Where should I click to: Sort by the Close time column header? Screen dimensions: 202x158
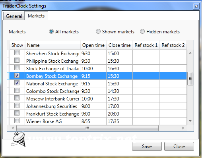tap(120, 45)
